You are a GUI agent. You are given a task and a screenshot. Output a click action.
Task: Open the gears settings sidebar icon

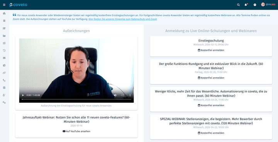click(x=4, y=102)
